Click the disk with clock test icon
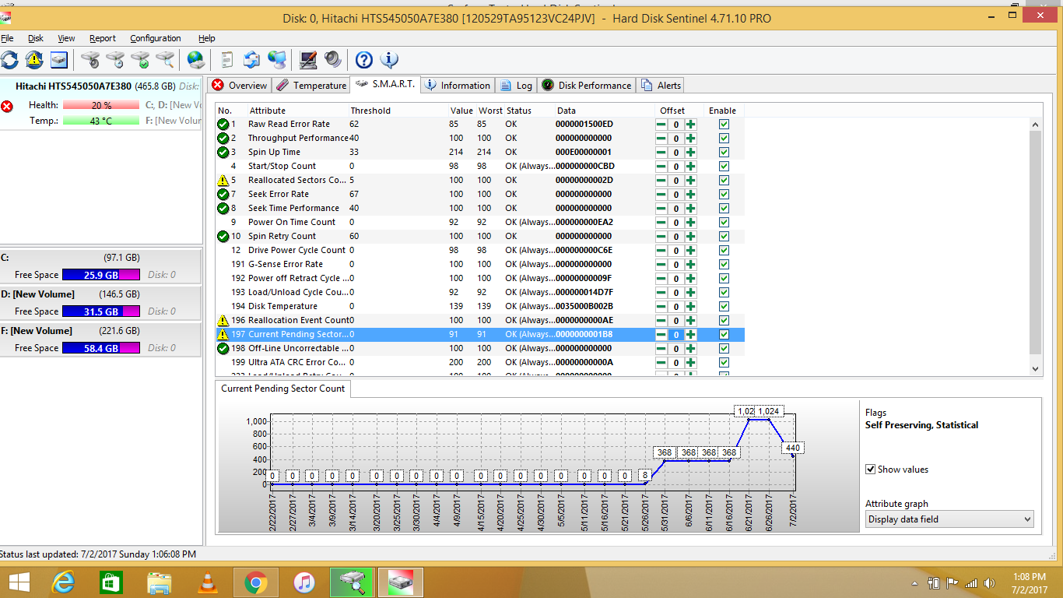The image size is (1063, 598). pos(115,59)
